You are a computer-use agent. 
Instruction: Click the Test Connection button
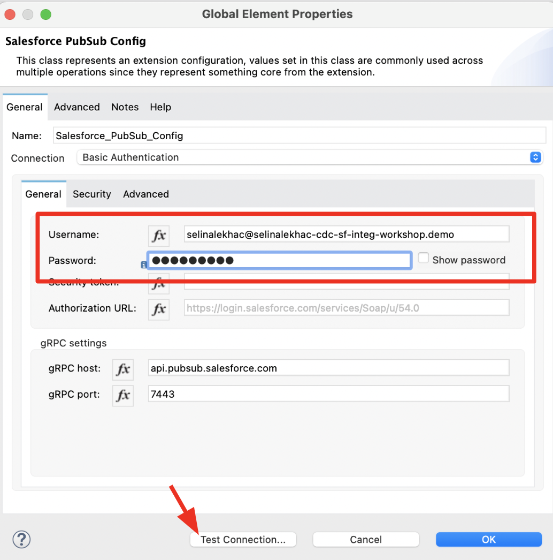[x=243, y=540]
